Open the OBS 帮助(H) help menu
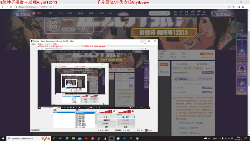Screen dimensions: 250x141 click(x=56, y=44)
